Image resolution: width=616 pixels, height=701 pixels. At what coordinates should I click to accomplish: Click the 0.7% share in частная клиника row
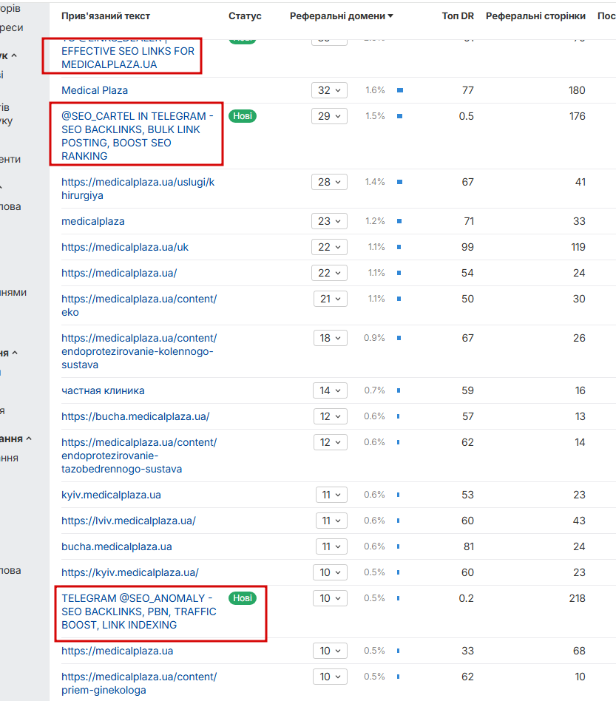pos(375,390)
